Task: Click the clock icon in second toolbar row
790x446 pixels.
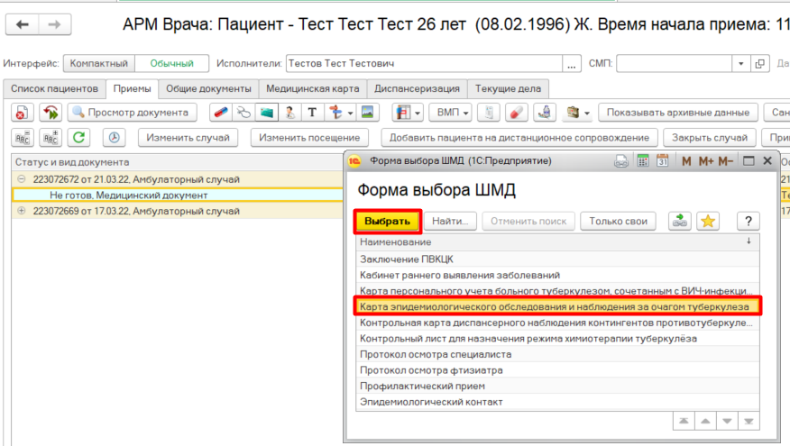Action: [x=114, y=138]
